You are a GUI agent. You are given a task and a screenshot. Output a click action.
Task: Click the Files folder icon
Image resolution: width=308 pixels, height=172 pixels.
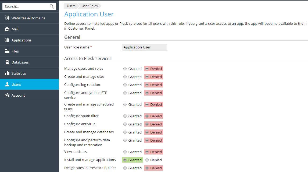(x=7, y=51)
